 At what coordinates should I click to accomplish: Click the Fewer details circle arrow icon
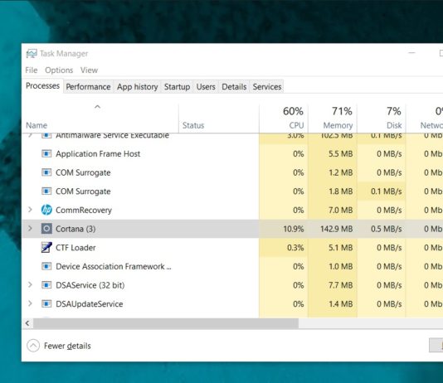coord(33,346)
